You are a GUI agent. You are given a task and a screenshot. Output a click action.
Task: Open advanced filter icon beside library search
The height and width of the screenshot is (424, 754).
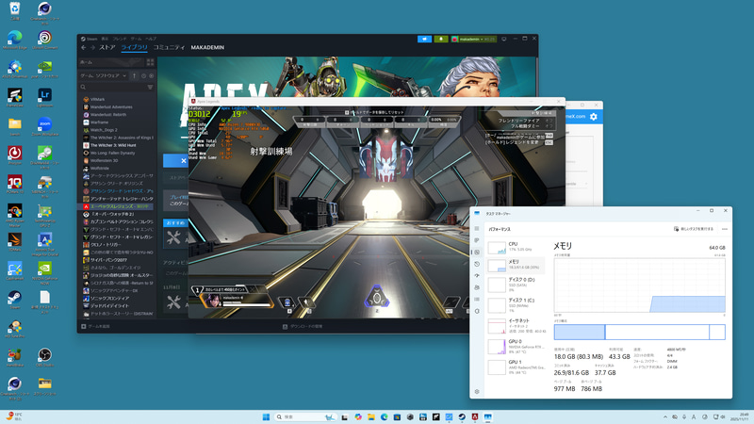(150, 87)
